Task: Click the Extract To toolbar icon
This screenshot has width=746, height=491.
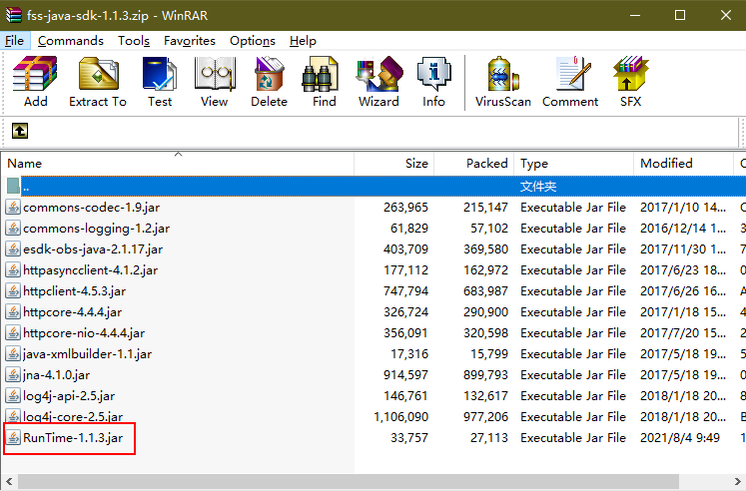Action: [x=98, y=81]
